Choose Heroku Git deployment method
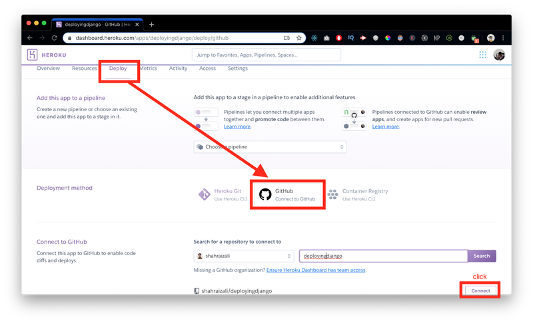533x323 pixels. [x=223, y=194]
